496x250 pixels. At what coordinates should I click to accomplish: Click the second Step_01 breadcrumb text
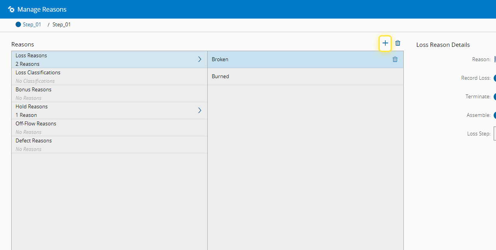click(x=62, y=24)
